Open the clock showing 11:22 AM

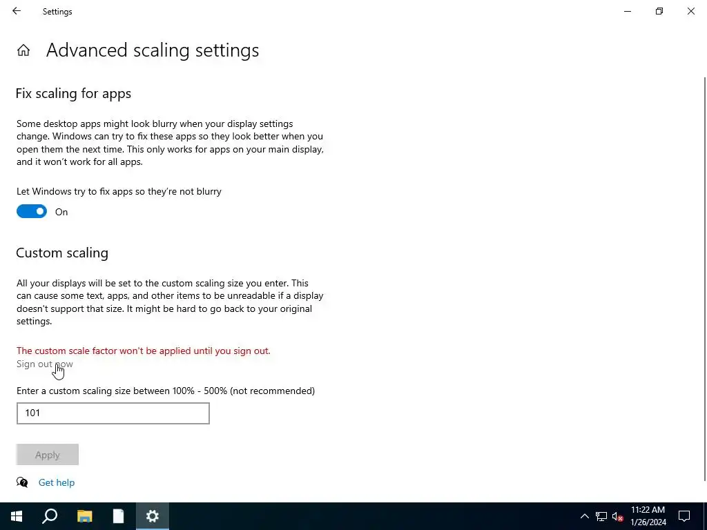(648, 516)
